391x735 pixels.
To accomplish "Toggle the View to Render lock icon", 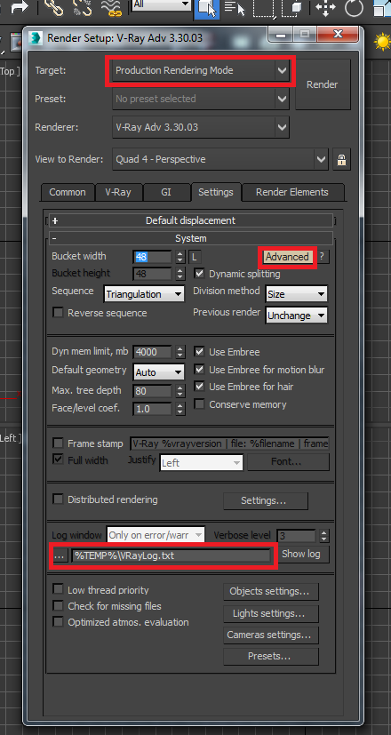I will tap(341, 159).
